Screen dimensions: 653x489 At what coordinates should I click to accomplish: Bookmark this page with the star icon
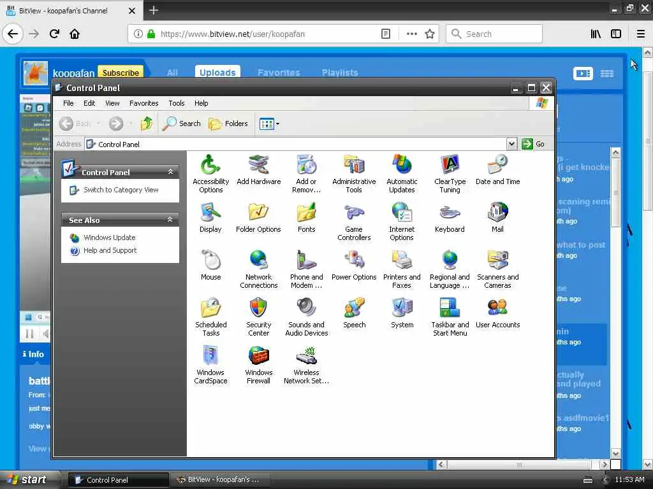point(429,34)
